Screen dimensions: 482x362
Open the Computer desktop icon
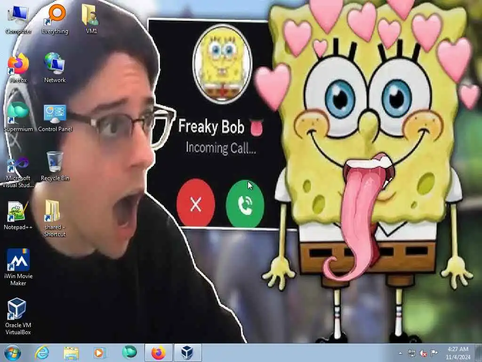(18, 20)
